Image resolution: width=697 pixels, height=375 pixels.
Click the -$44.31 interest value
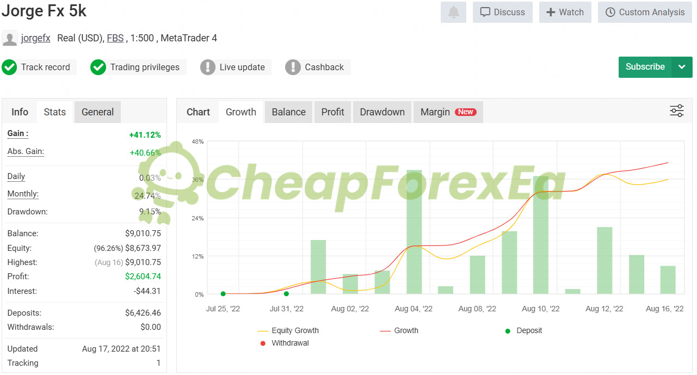tap(147, 291)
